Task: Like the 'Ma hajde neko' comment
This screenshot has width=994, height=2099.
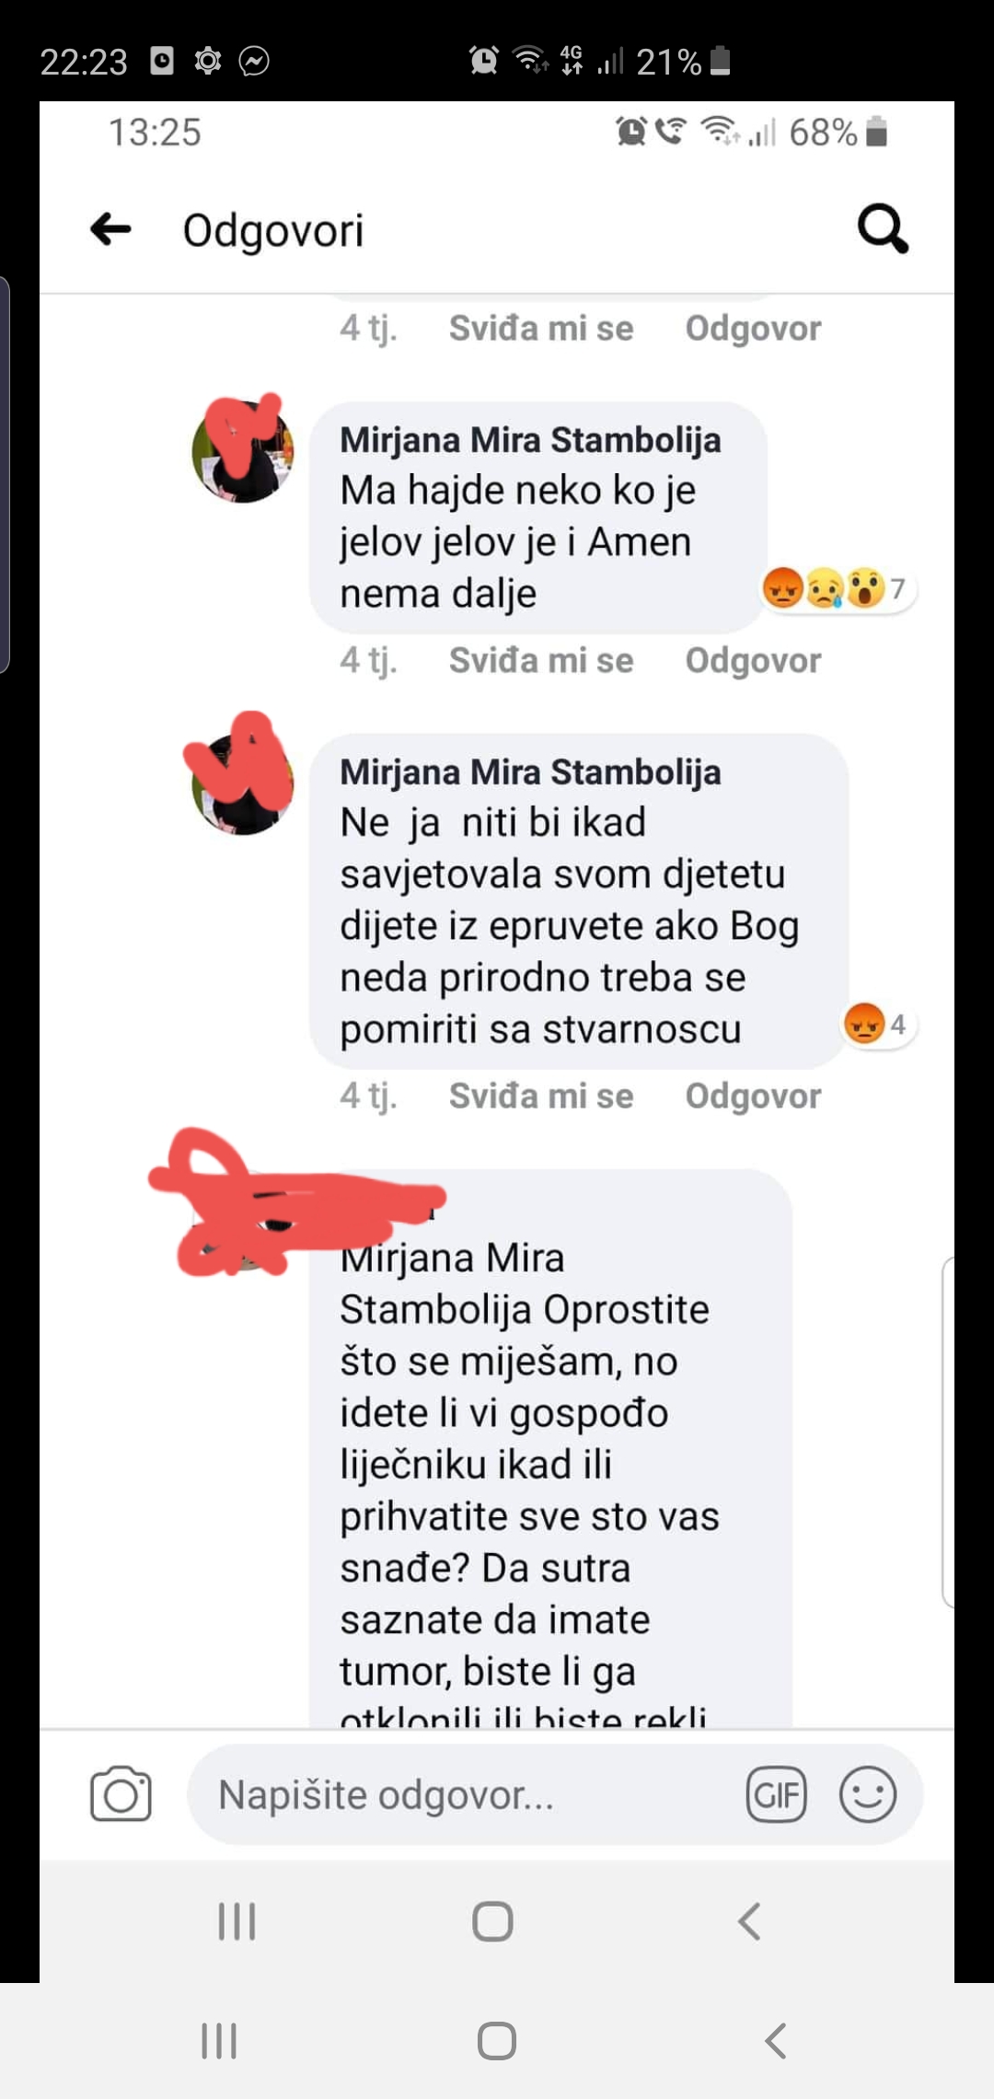Action: coord(541,660)
